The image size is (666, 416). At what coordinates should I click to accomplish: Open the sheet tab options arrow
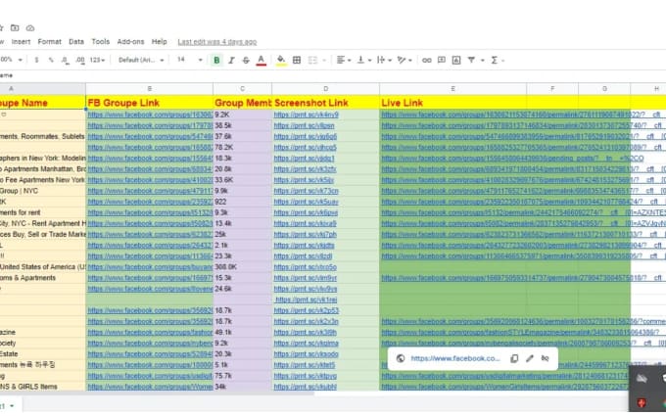coord(12,406)
